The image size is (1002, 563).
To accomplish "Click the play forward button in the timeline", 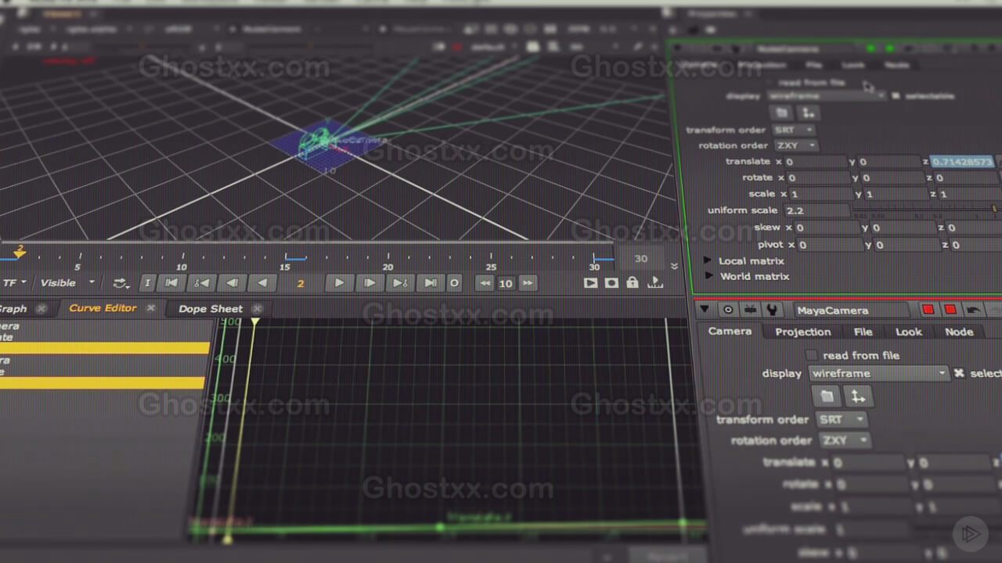I will click(339, 283).
